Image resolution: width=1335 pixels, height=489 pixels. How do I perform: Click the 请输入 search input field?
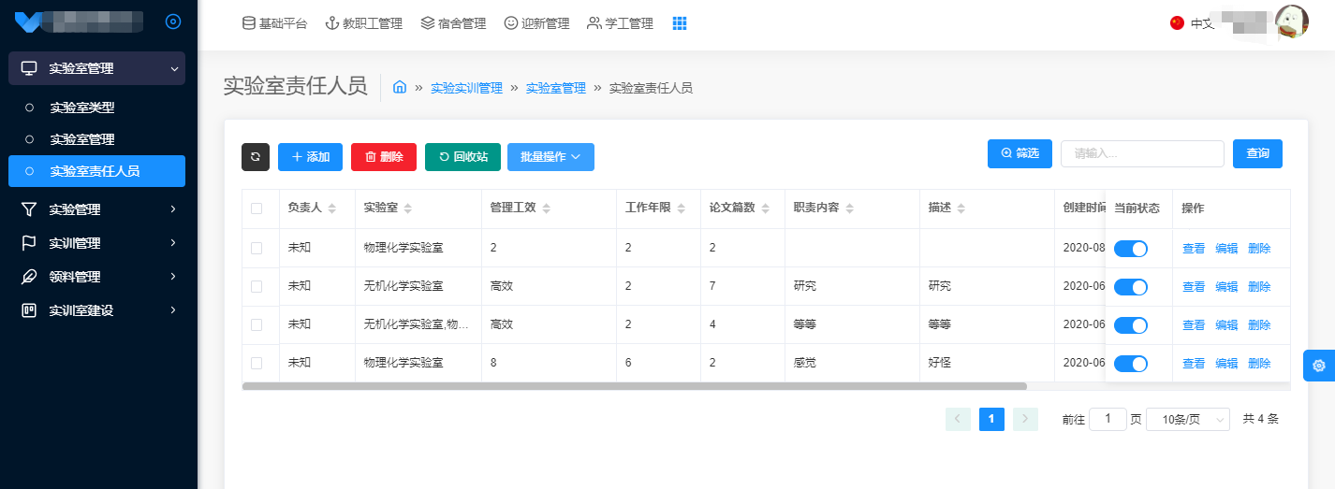1142,153
